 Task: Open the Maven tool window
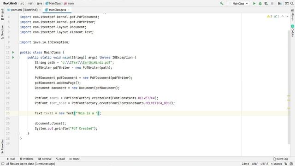coord(293,15)
